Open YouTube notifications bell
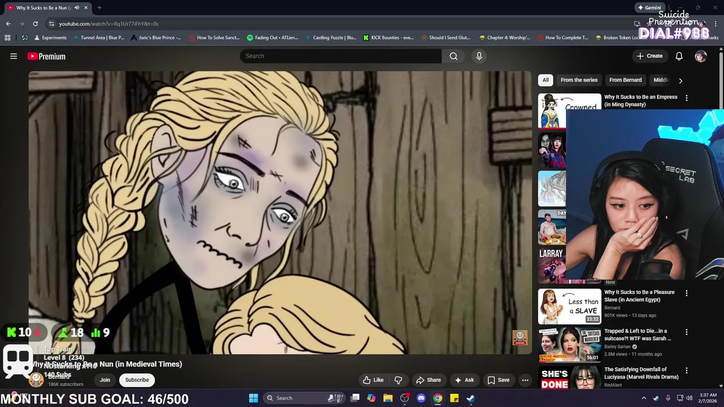The image size is (724, 407). tap(679, 56)
